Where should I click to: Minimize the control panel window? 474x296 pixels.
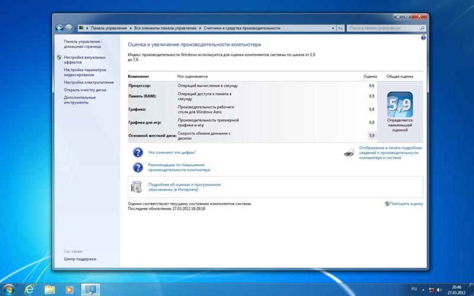tap(398, 17)
